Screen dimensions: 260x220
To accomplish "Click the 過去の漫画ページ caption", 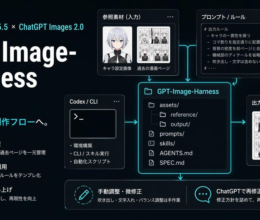I will coord(153,68).
